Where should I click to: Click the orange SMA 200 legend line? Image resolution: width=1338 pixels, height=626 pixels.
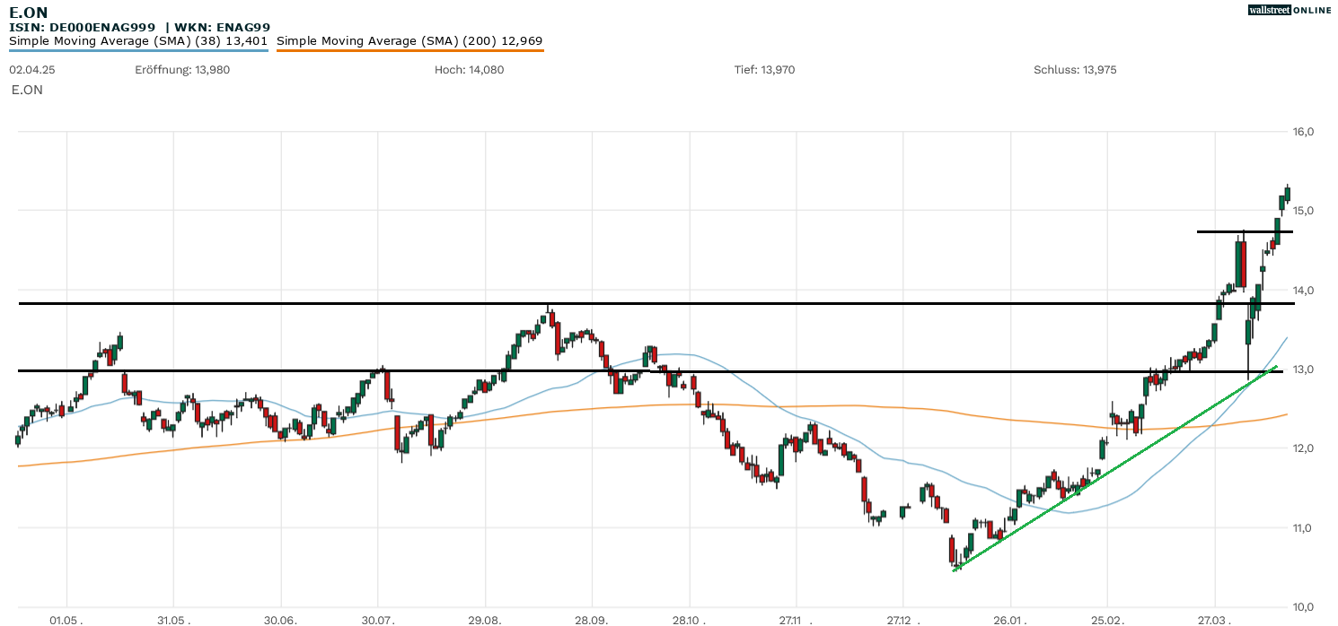409,50
